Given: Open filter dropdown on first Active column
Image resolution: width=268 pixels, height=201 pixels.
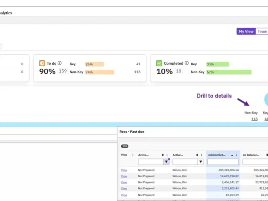Looking at the screenshot, I should point(166,162).
